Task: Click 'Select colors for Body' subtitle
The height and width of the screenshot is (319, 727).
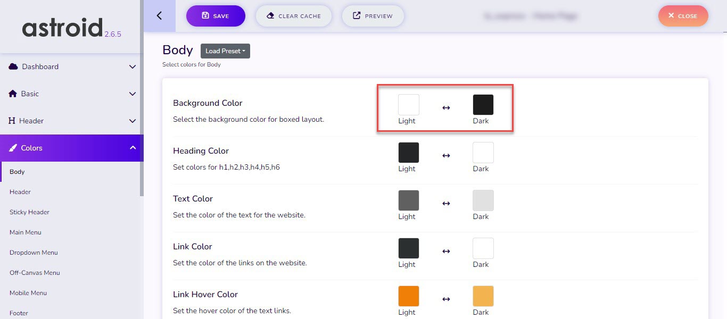Action: click(x=192, y=64)
